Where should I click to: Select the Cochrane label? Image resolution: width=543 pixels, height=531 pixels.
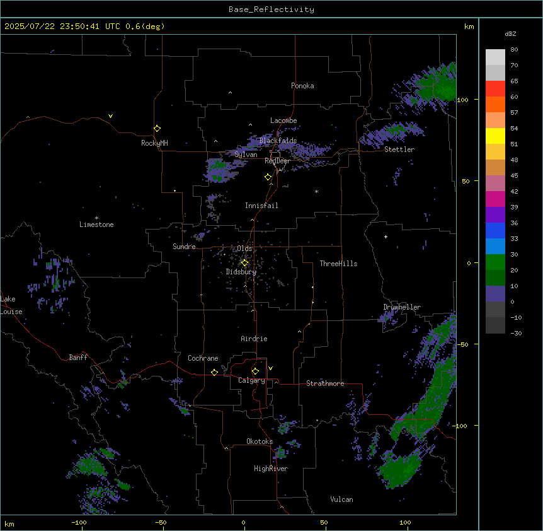tap(203, 358)
